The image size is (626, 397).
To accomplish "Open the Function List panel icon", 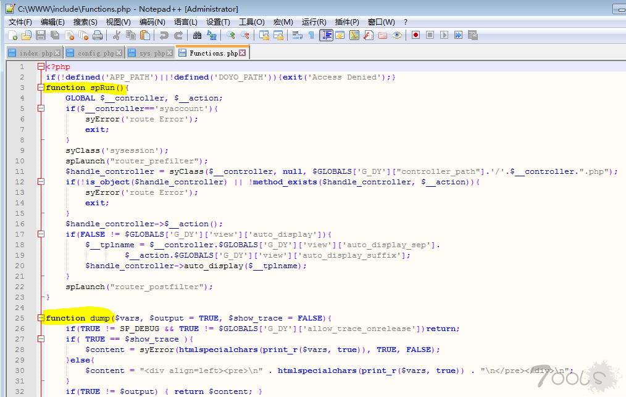I will pos(369,36).
